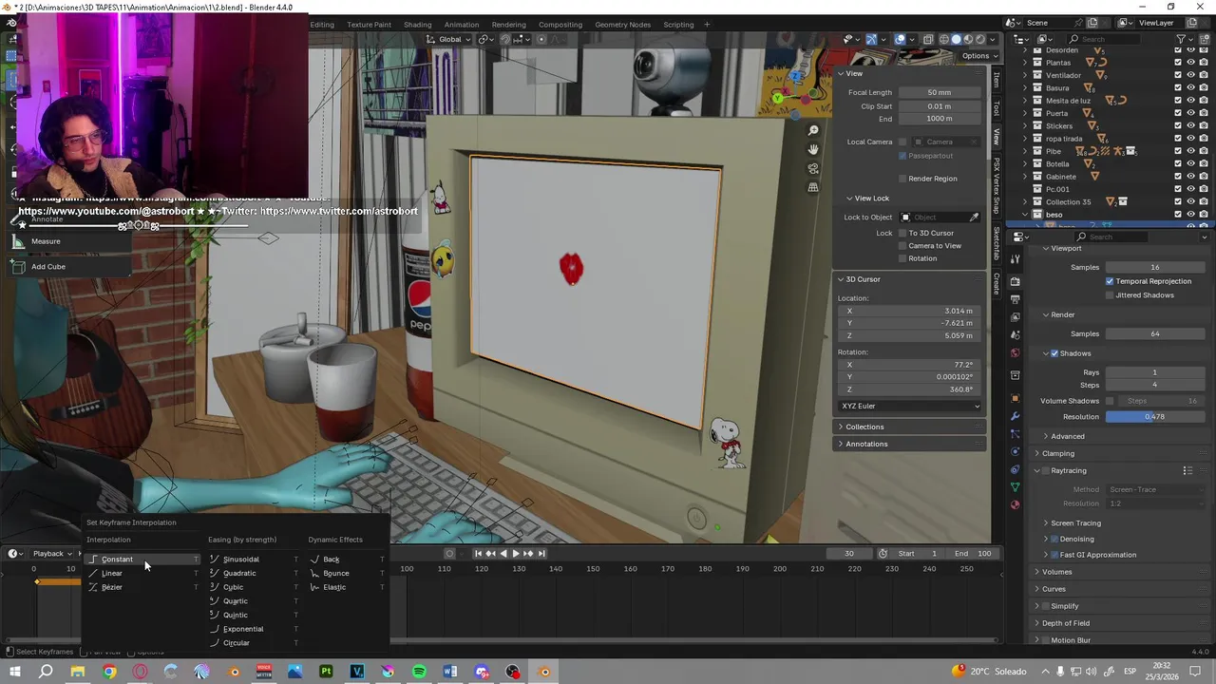Image resolution: width=1216 pixels, height=684 pixels.
Task: Expand the Clamping panel
Action: click(1057, 454)
